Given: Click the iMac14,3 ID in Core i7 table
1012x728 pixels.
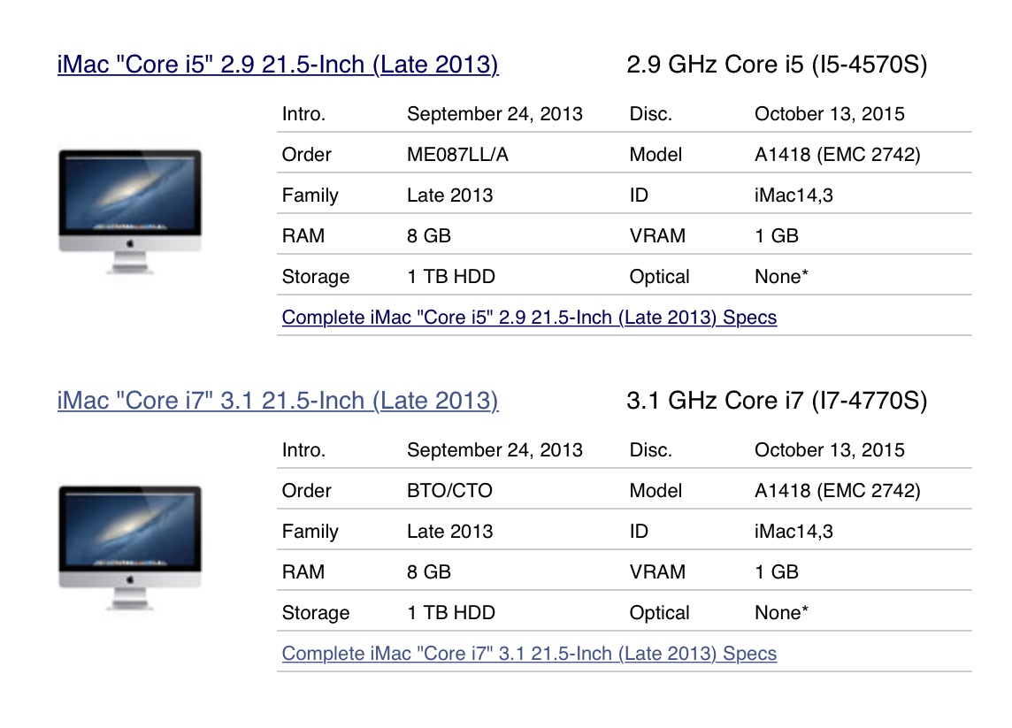Looking at the screenshot, I should coord(793,532).
